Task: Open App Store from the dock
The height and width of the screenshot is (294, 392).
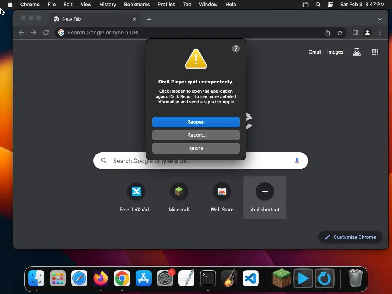Action: coord(144,278)
